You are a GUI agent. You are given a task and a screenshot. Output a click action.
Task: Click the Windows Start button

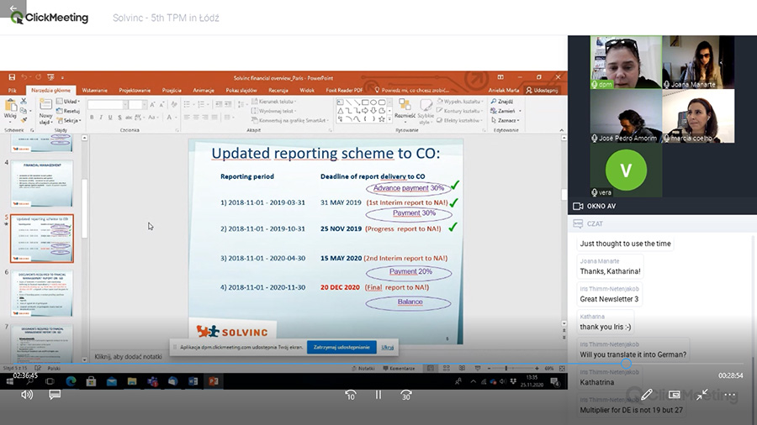(9, 381)
